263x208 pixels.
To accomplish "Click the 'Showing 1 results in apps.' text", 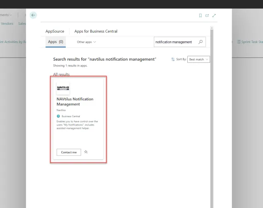I will tap(70, 66).
